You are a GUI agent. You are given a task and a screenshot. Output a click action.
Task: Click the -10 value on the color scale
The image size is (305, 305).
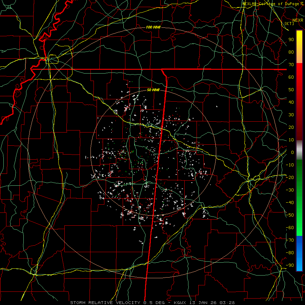[290, 165]
